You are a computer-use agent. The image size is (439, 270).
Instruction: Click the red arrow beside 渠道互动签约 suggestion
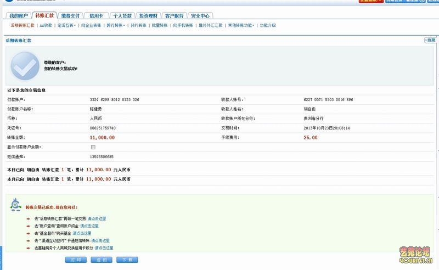[27, 241]
